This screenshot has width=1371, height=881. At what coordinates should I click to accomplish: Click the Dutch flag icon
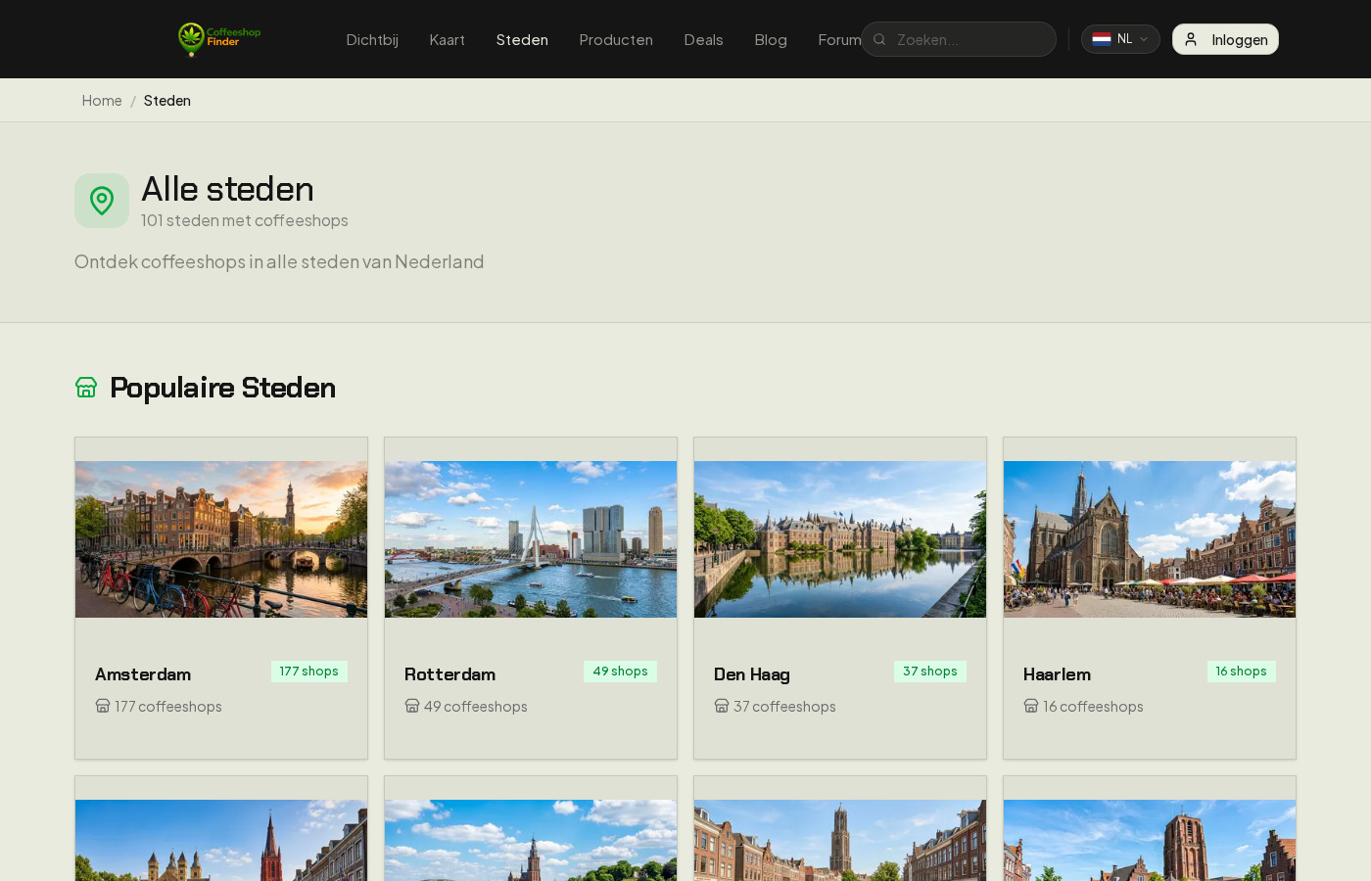[x=1102, y=39]
